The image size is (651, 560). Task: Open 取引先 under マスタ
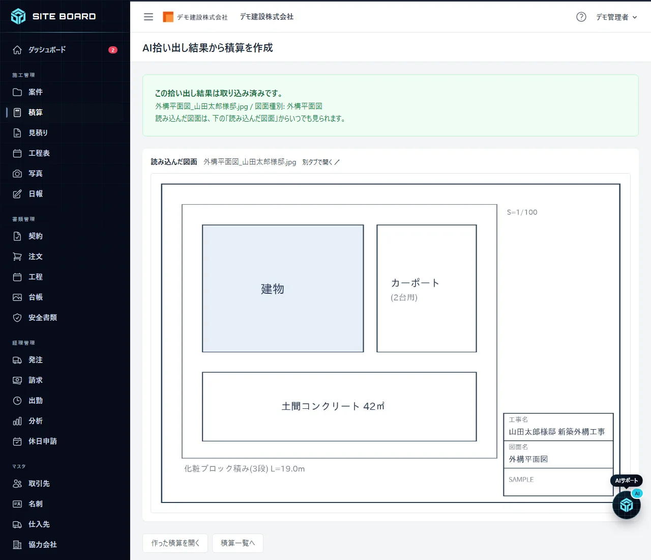pyautogui.click(x=65, y=484)
